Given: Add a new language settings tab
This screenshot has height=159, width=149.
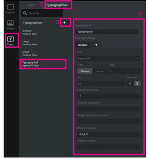Looking at the screenshot, I should click(96, 45).
